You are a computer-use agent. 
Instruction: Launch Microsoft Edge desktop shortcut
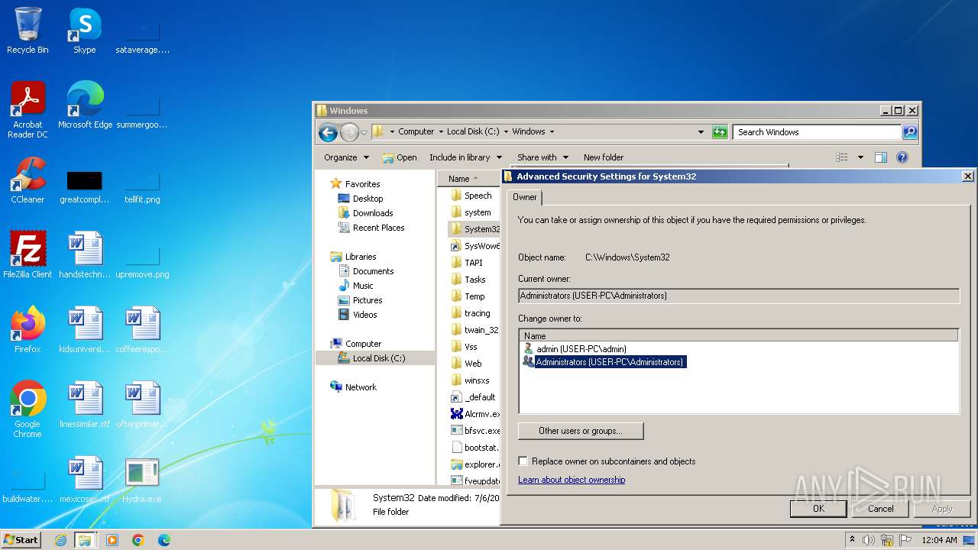[85, 105]
